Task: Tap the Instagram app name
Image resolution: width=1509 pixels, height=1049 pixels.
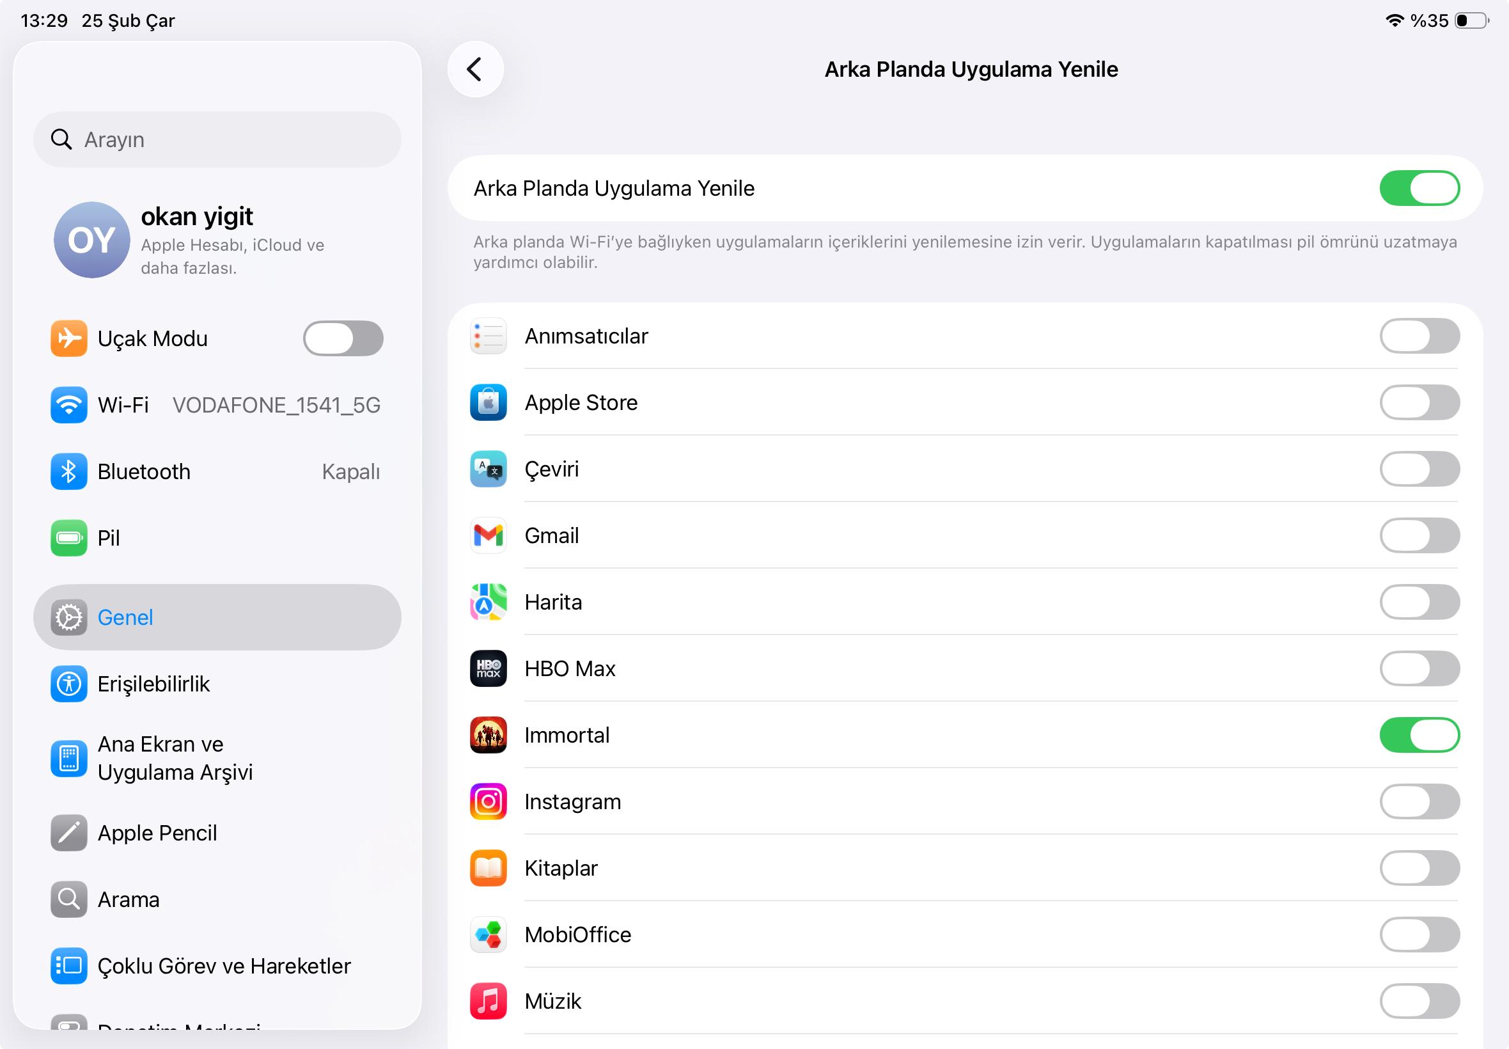Action: [x=573, y=802]
